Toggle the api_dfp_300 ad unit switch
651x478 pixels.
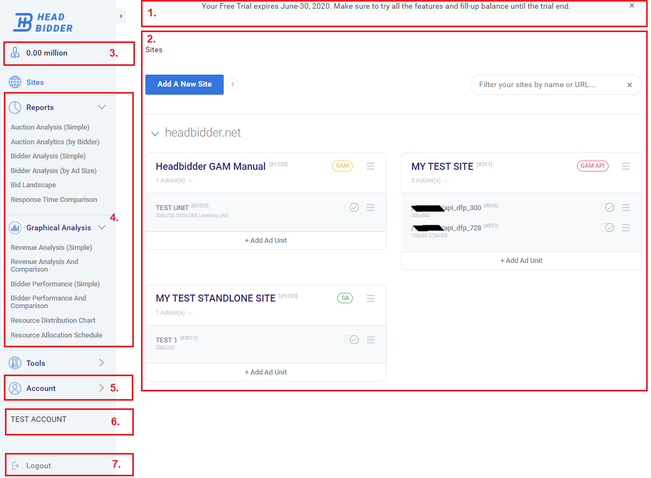(607, 207)
